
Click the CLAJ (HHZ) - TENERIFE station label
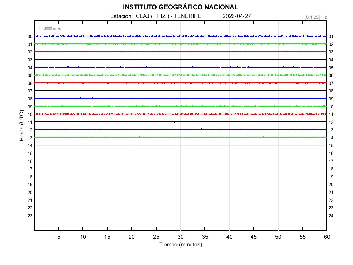point(155,16)
